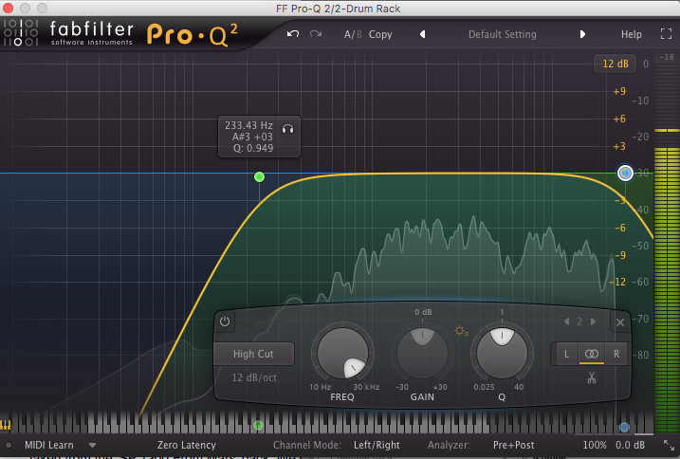Viewport: 680px width, 459px height.
Task: Toggle full screen mode icon
Action: 666,34
